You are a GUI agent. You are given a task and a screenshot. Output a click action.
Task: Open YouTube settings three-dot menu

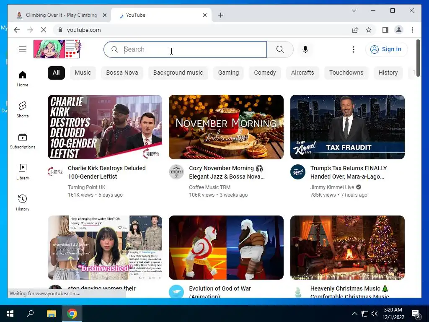point(354,49)
